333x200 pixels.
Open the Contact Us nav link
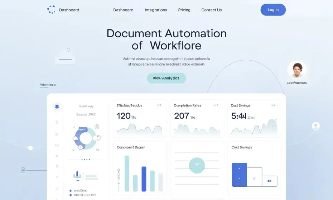[211, 10]
